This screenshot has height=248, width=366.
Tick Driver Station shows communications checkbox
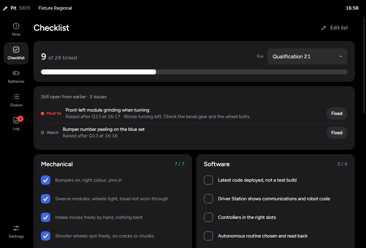pyautogui.click(x=208, y=199)
